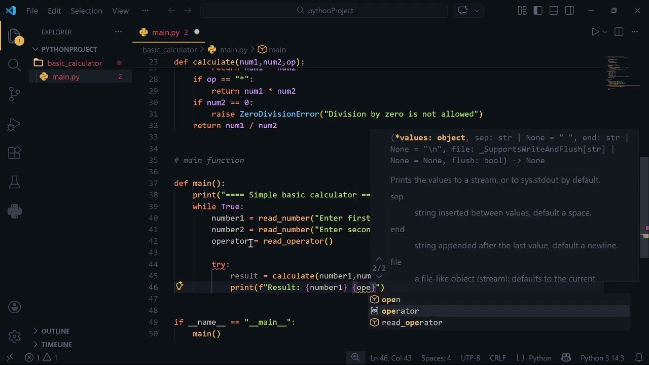Click the pythonProject command center search box

(x=324, y=10)
